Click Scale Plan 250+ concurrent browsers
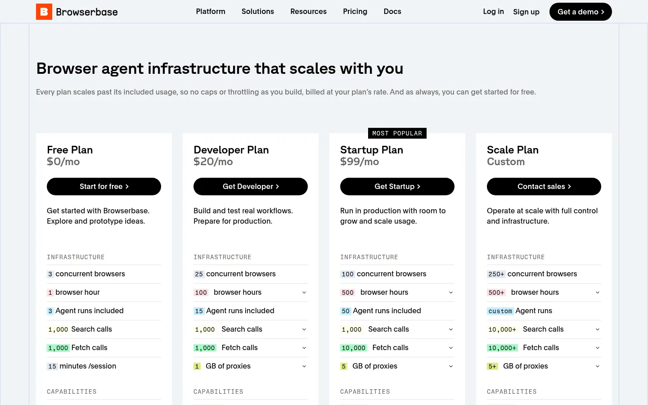This screenshot has width=648, height=405. pyautogui.click(x=532, y=274)
